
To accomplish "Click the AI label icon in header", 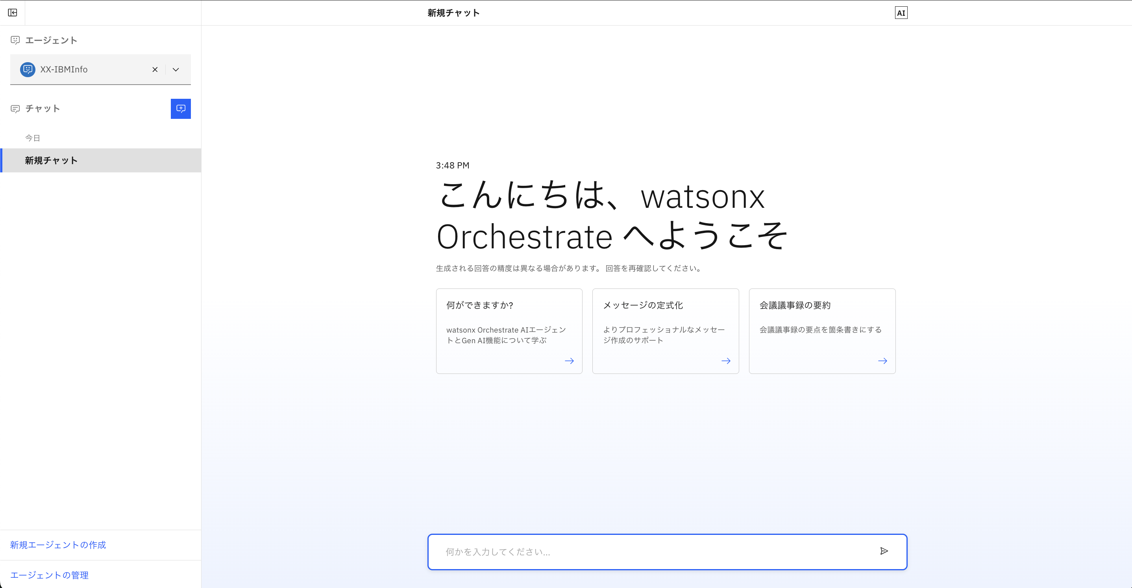I will click(x=901, y=13).
